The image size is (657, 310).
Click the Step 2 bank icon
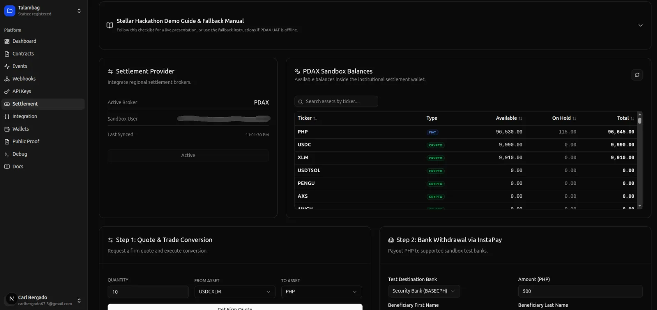click(391, 240)
